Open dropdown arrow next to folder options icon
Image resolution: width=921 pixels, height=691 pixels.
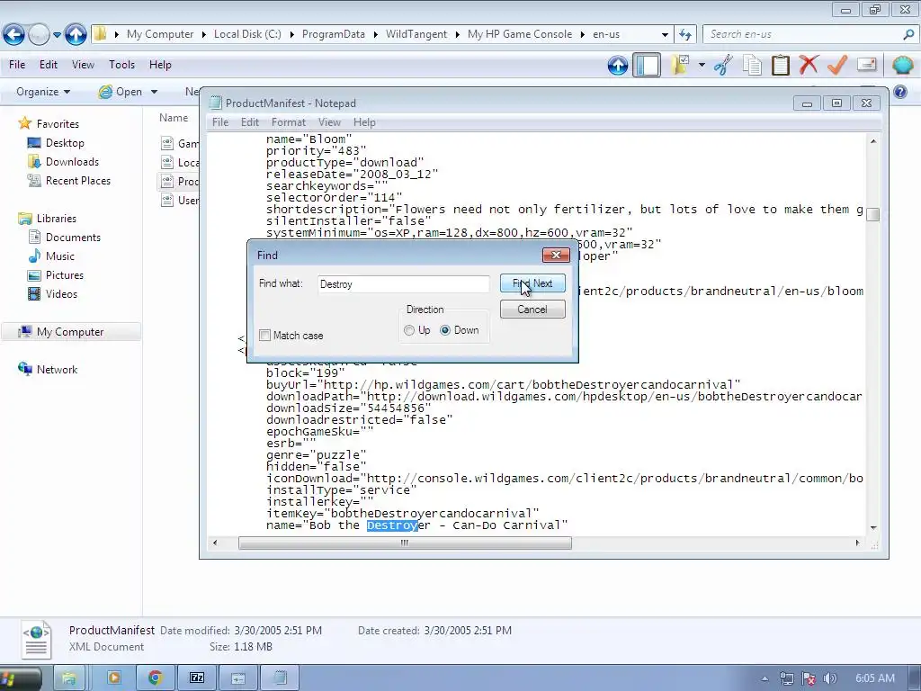702,65
